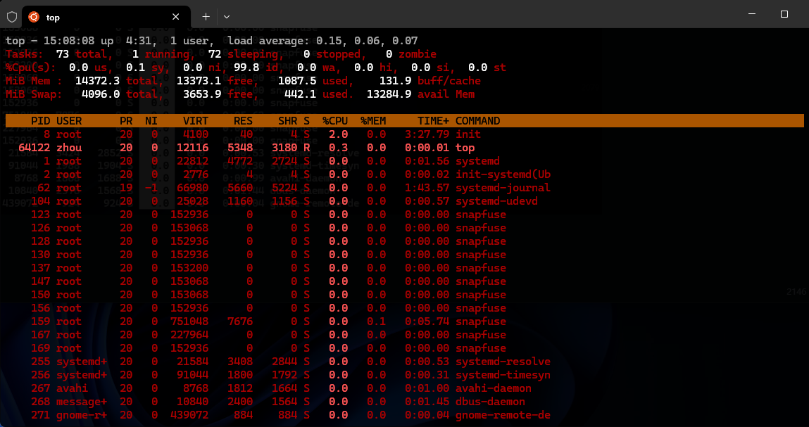Select the init process row
Viewport: 809px width, 427px height.
(468, 134)
